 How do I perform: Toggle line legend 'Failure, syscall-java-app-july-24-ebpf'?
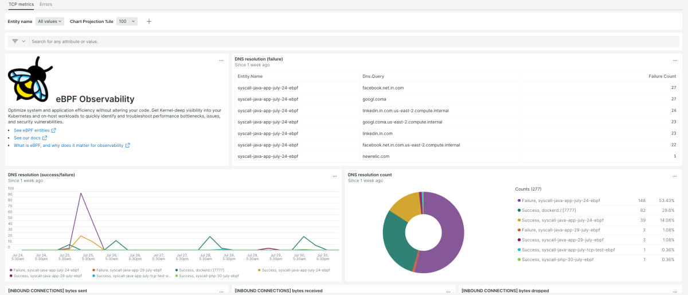click(45, 270)
